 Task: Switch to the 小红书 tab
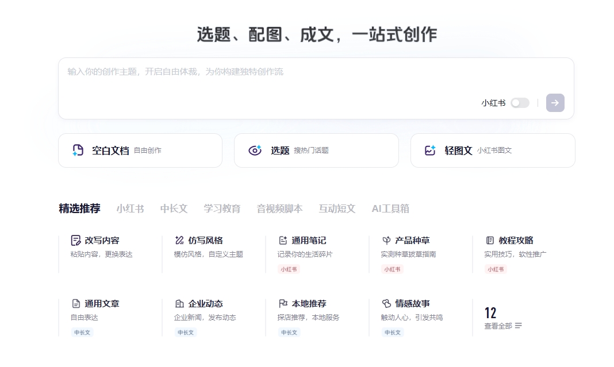130,208
